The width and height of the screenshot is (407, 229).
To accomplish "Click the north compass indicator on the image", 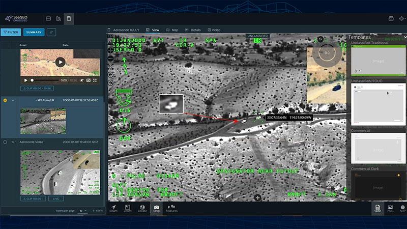I will point(321,39).
